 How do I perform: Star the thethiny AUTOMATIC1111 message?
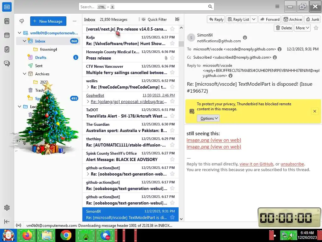172,145
